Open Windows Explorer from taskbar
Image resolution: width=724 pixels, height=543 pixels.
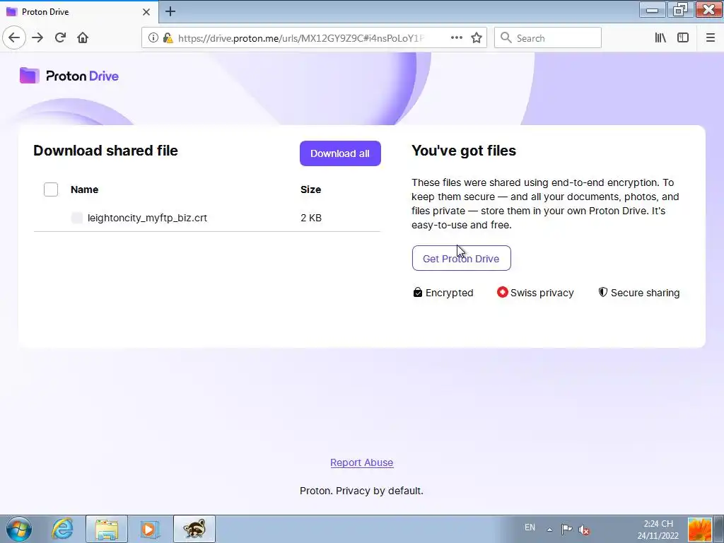point(107,529)
